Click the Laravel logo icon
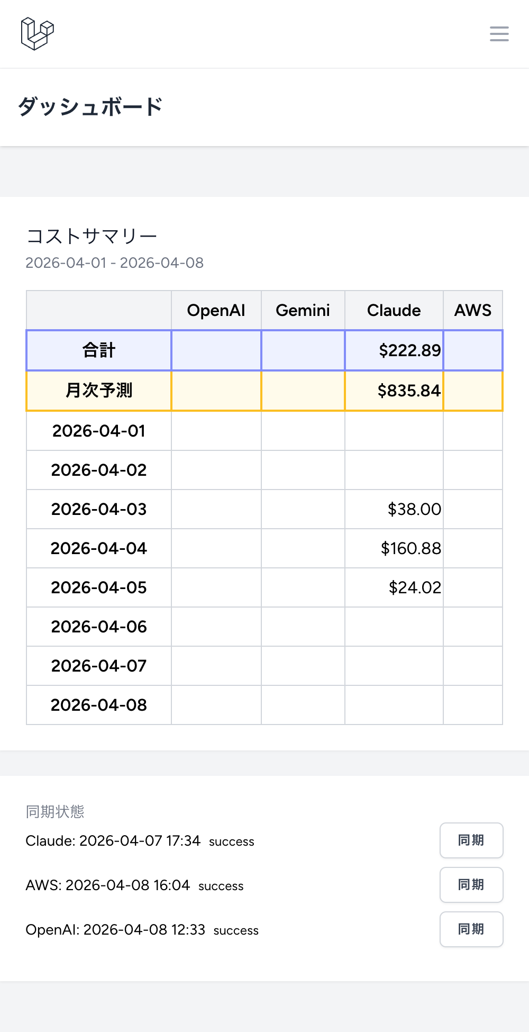 [37, 34]
